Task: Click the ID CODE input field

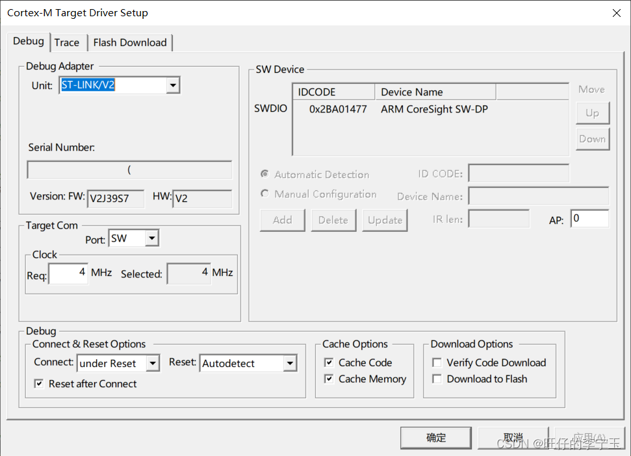Action: pyautogui.click(x=519, y=173)
